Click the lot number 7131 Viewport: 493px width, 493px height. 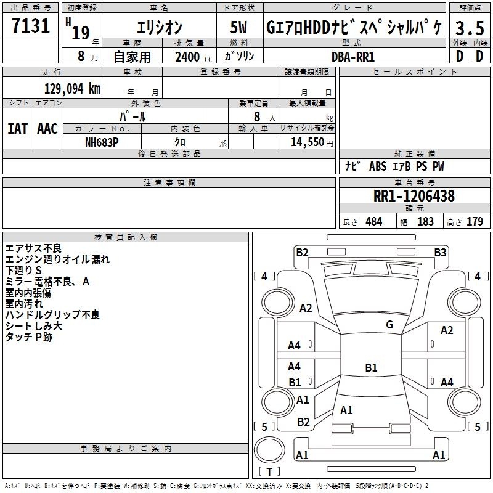pos(31,28)
